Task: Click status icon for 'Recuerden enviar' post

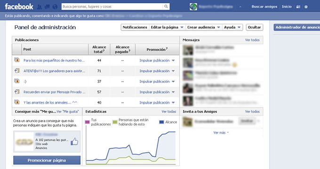Action: [17, 92]
